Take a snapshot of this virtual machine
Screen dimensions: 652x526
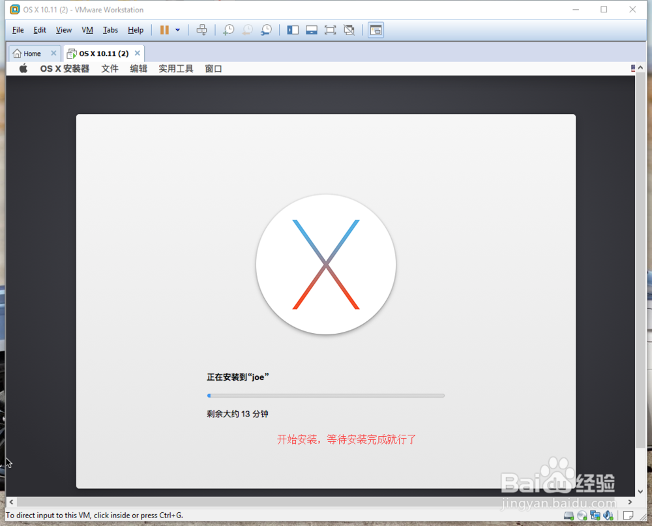pos(228,30)
